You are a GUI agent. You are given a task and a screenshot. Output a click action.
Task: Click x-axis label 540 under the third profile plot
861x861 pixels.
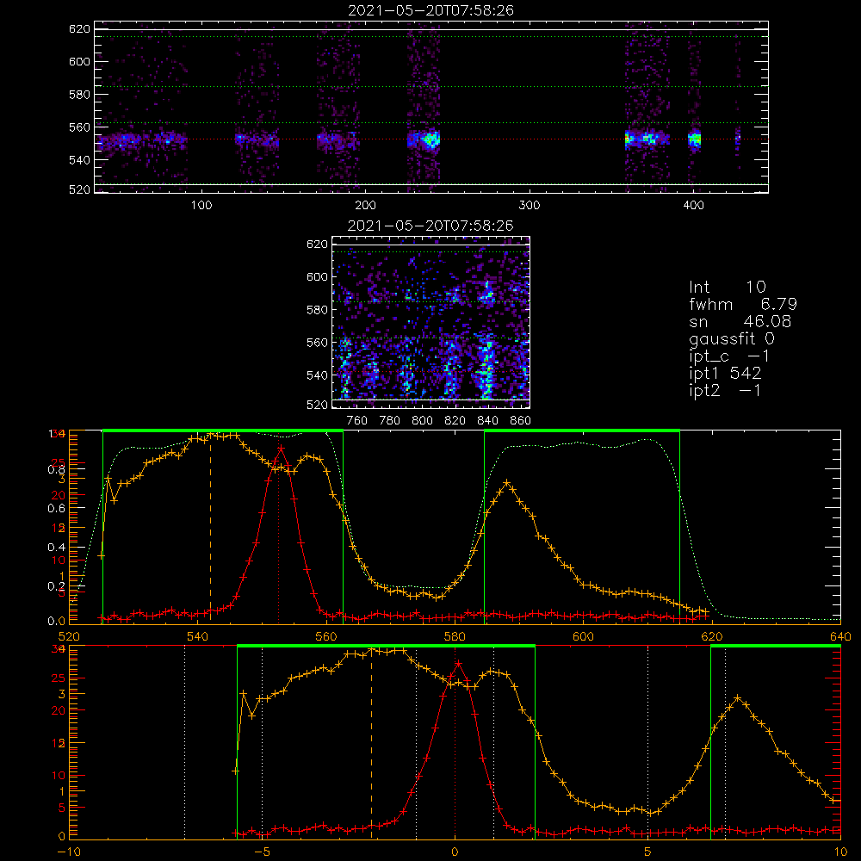tap(197, 637)
